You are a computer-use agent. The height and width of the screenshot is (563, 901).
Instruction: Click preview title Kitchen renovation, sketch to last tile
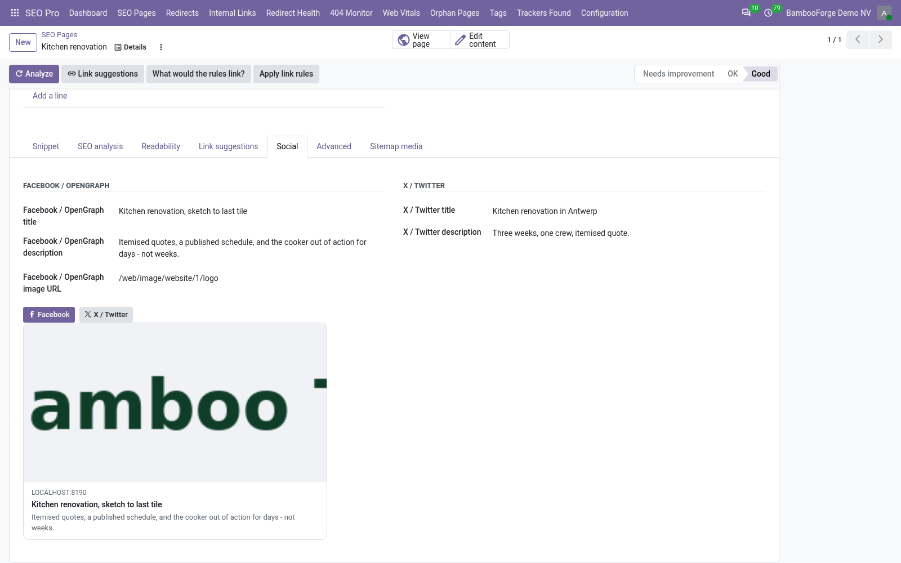point(97,504)
